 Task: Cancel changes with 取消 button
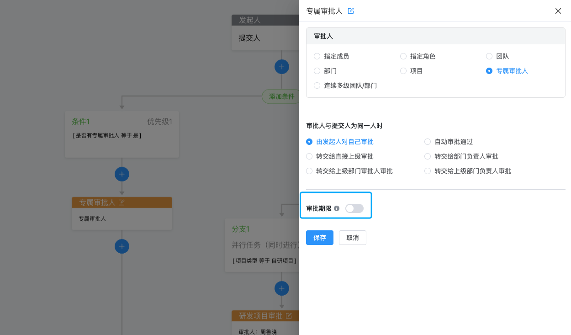click(x=353, y=238)
